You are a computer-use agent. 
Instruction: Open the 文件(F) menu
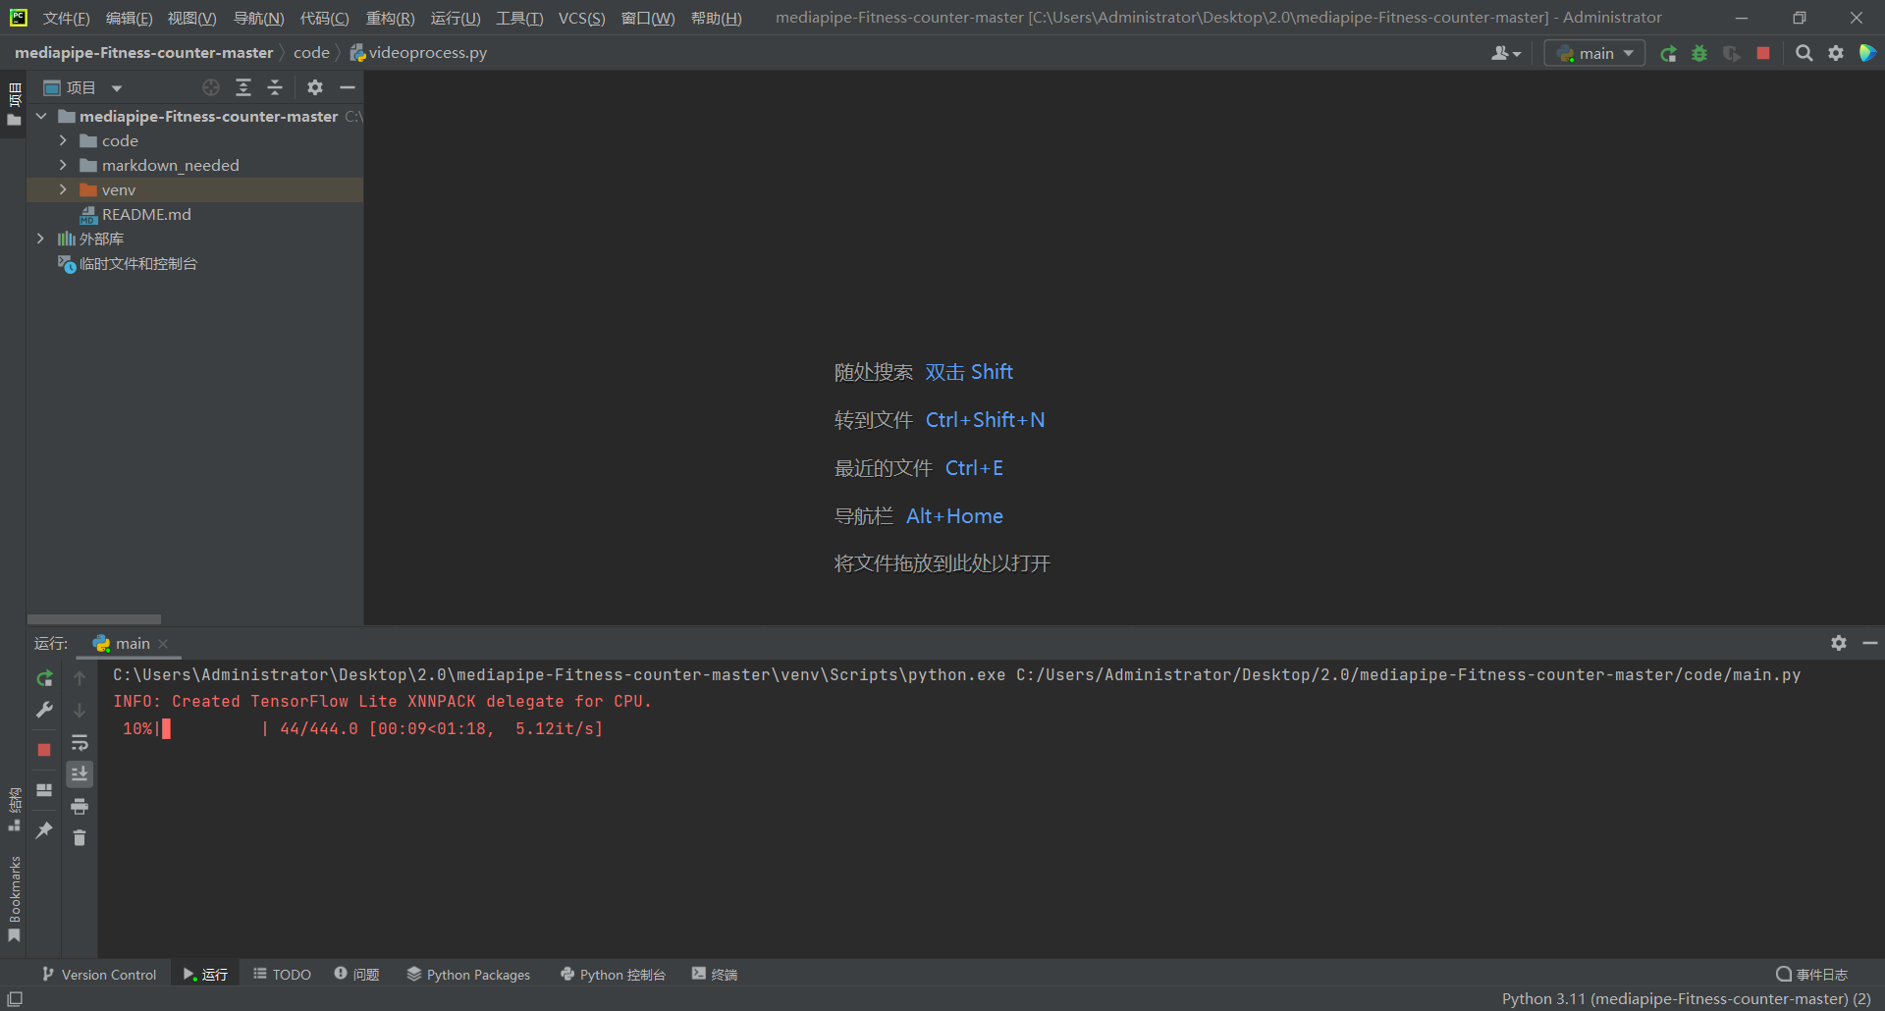coord(66,19)
